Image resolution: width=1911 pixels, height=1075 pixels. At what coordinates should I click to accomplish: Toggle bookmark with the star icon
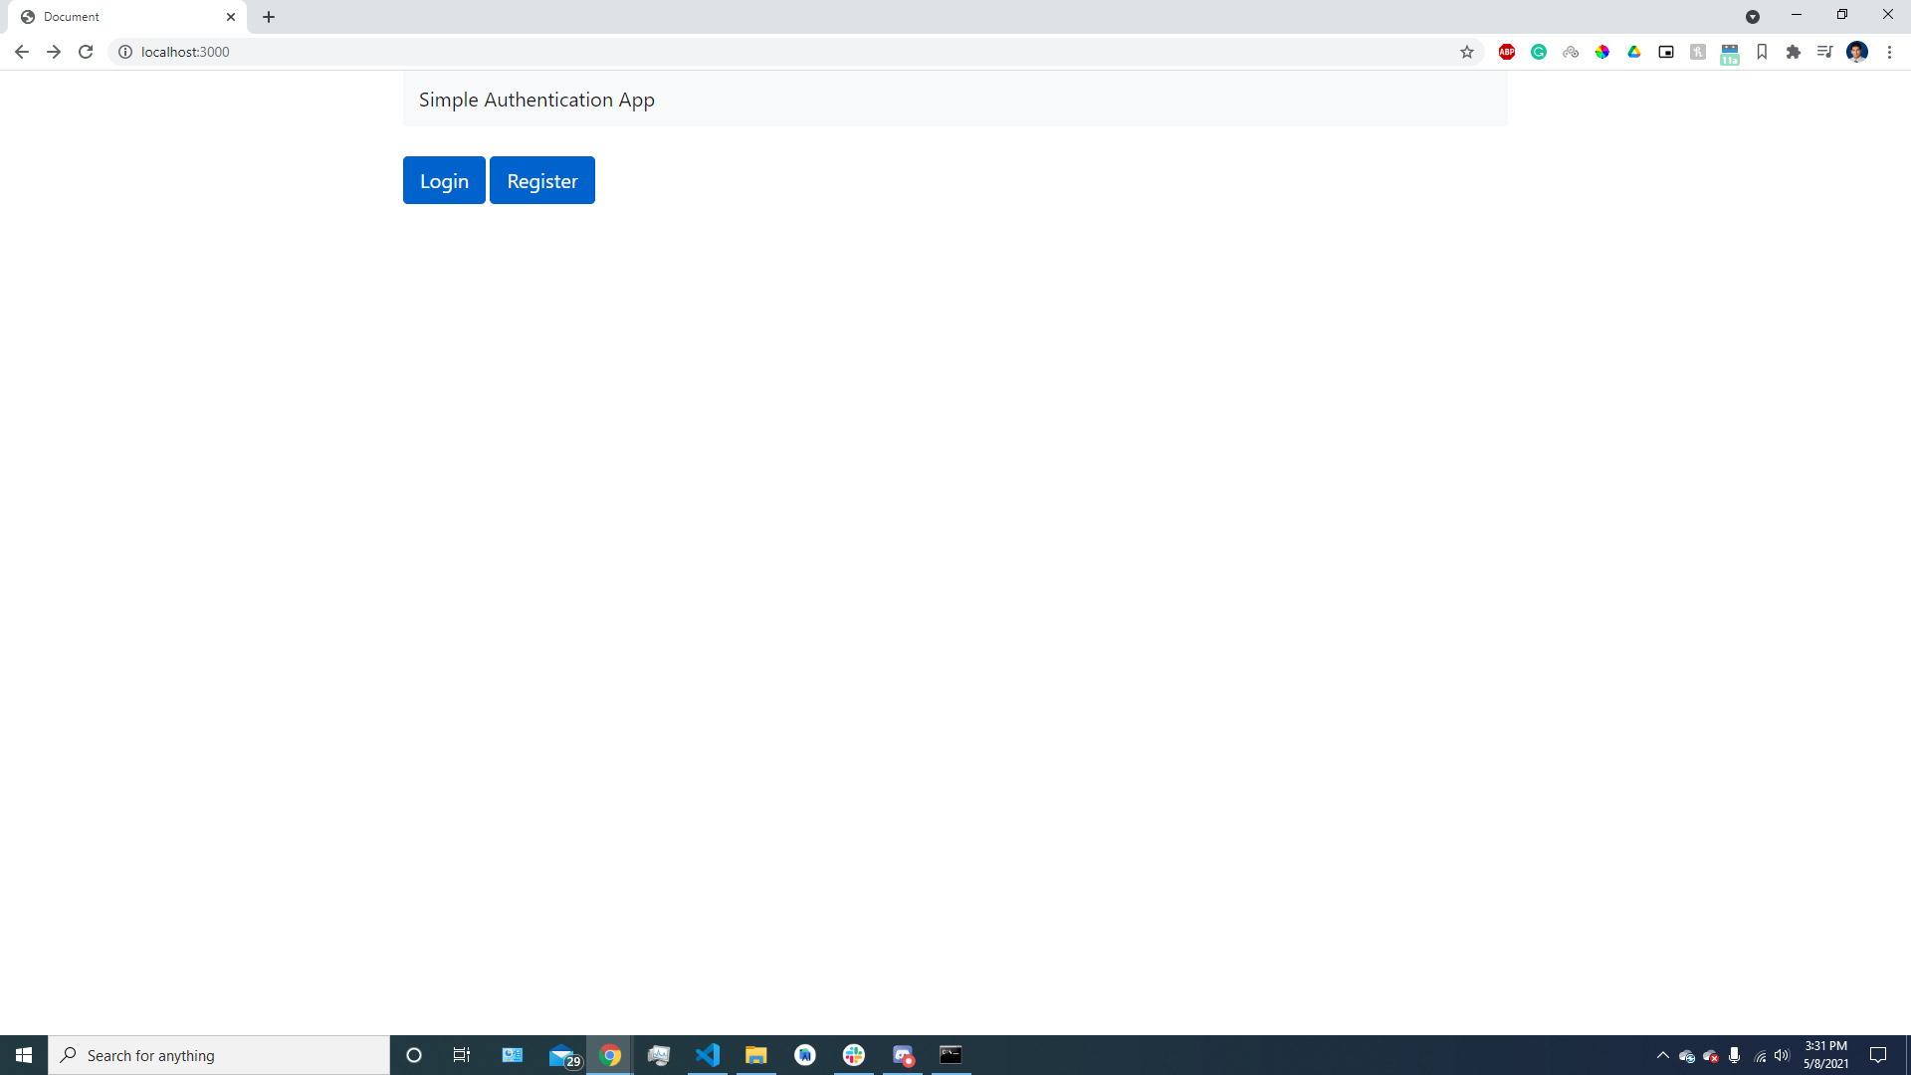click(1467, 52)
